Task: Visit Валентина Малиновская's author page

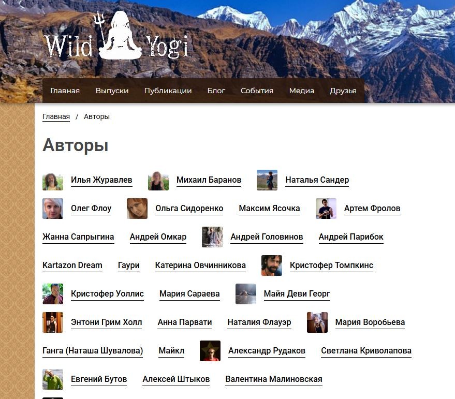Action: tap(274, 379)
